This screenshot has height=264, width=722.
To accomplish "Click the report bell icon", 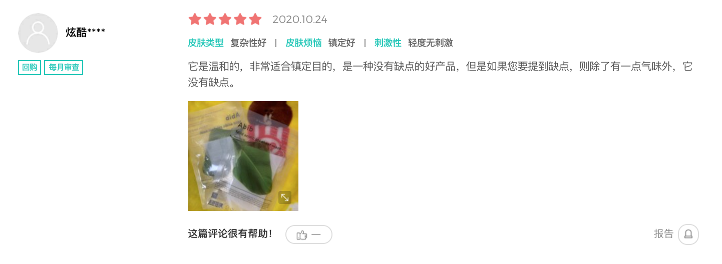I will coord(688,234).
